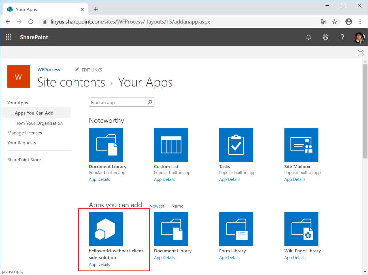Screen dimensions: 368x275
Task: Click EDIT LINKS next to WFProcess
Action: pyautogui.click(x=92, y=70)
